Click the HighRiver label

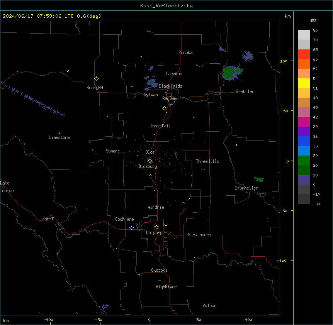tap(166, 287)
